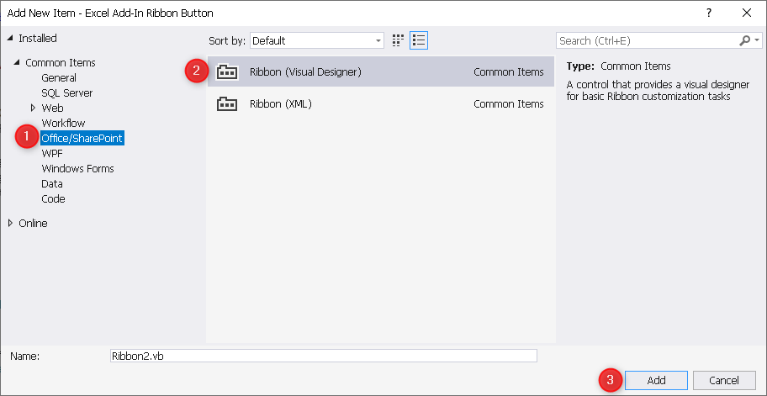767x396 pixels.
Task: Select the Common Items tree label
Action: [61, 62]
